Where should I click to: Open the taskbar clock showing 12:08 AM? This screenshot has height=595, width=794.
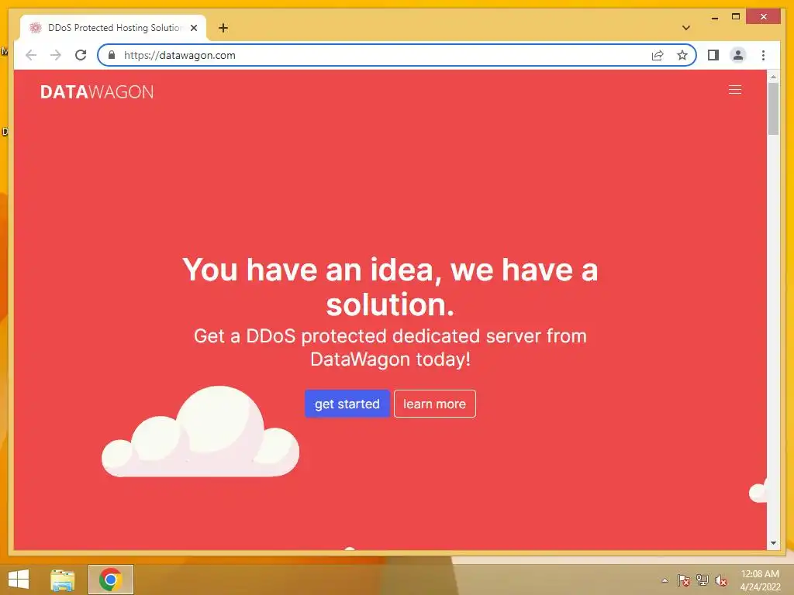[x=760, y=580]
